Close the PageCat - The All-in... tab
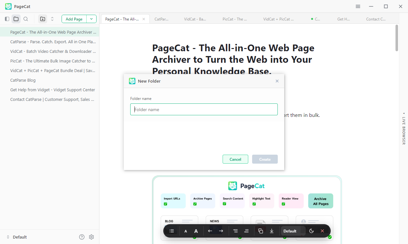Viewport: 408px width, 244px height. pyautogui.click(x=144, y=19)
